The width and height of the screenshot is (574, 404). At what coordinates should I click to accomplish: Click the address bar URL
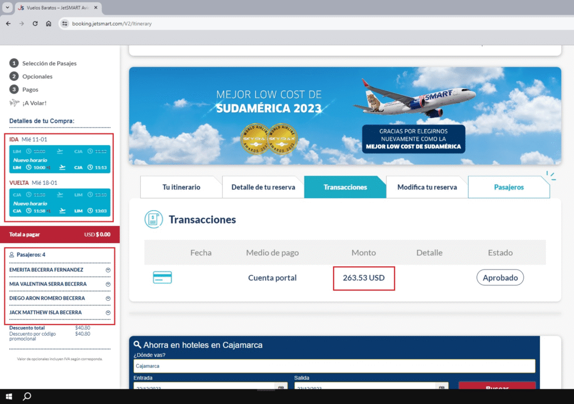click(x=112, y=24)
